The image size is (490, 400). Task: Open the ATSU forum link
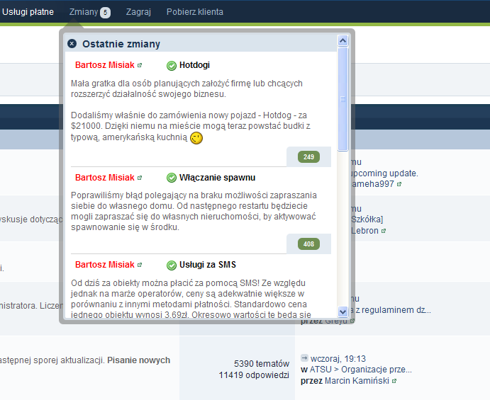pyautogui.click(x=321, y=370)
